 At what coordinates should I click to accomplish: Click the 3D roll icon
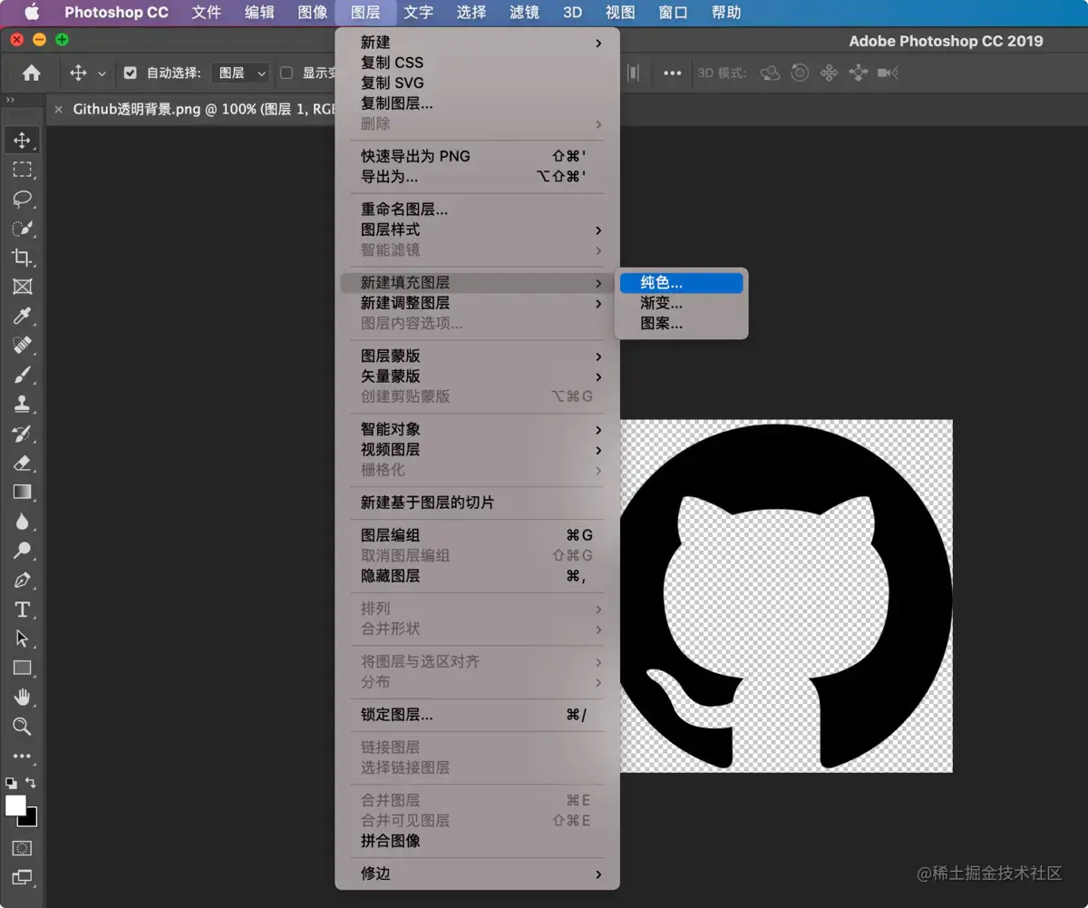(800, 73)
